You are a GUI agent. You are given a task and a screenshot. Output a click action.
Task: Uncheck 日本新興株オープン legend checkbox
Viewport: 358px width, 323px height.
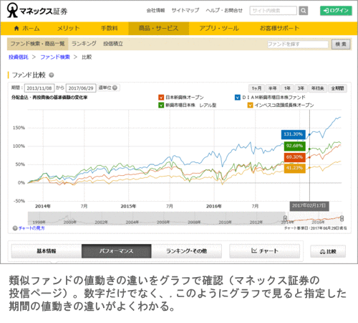(161, 98)
